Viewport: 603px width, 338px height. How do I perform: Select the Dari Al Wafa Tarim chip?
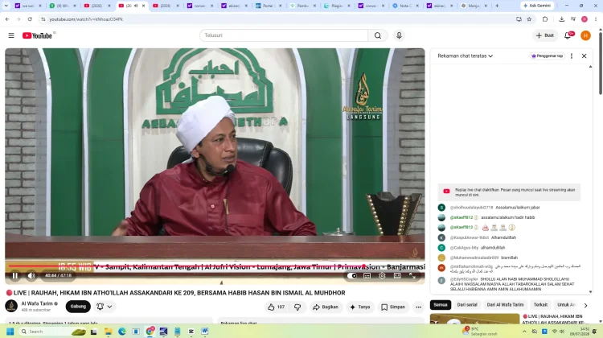506,304
